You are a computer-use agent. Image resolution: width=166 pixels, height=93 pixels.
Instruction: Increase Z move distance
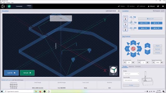coord(147,63)
